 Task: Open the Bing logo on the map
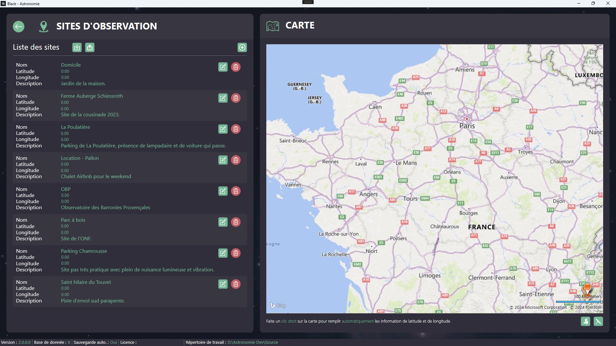tap(278, 305)
